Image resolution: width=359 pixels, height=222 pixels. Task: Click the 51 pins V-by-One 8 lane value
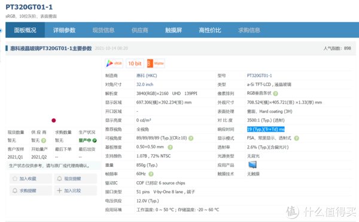pos(166,192)
